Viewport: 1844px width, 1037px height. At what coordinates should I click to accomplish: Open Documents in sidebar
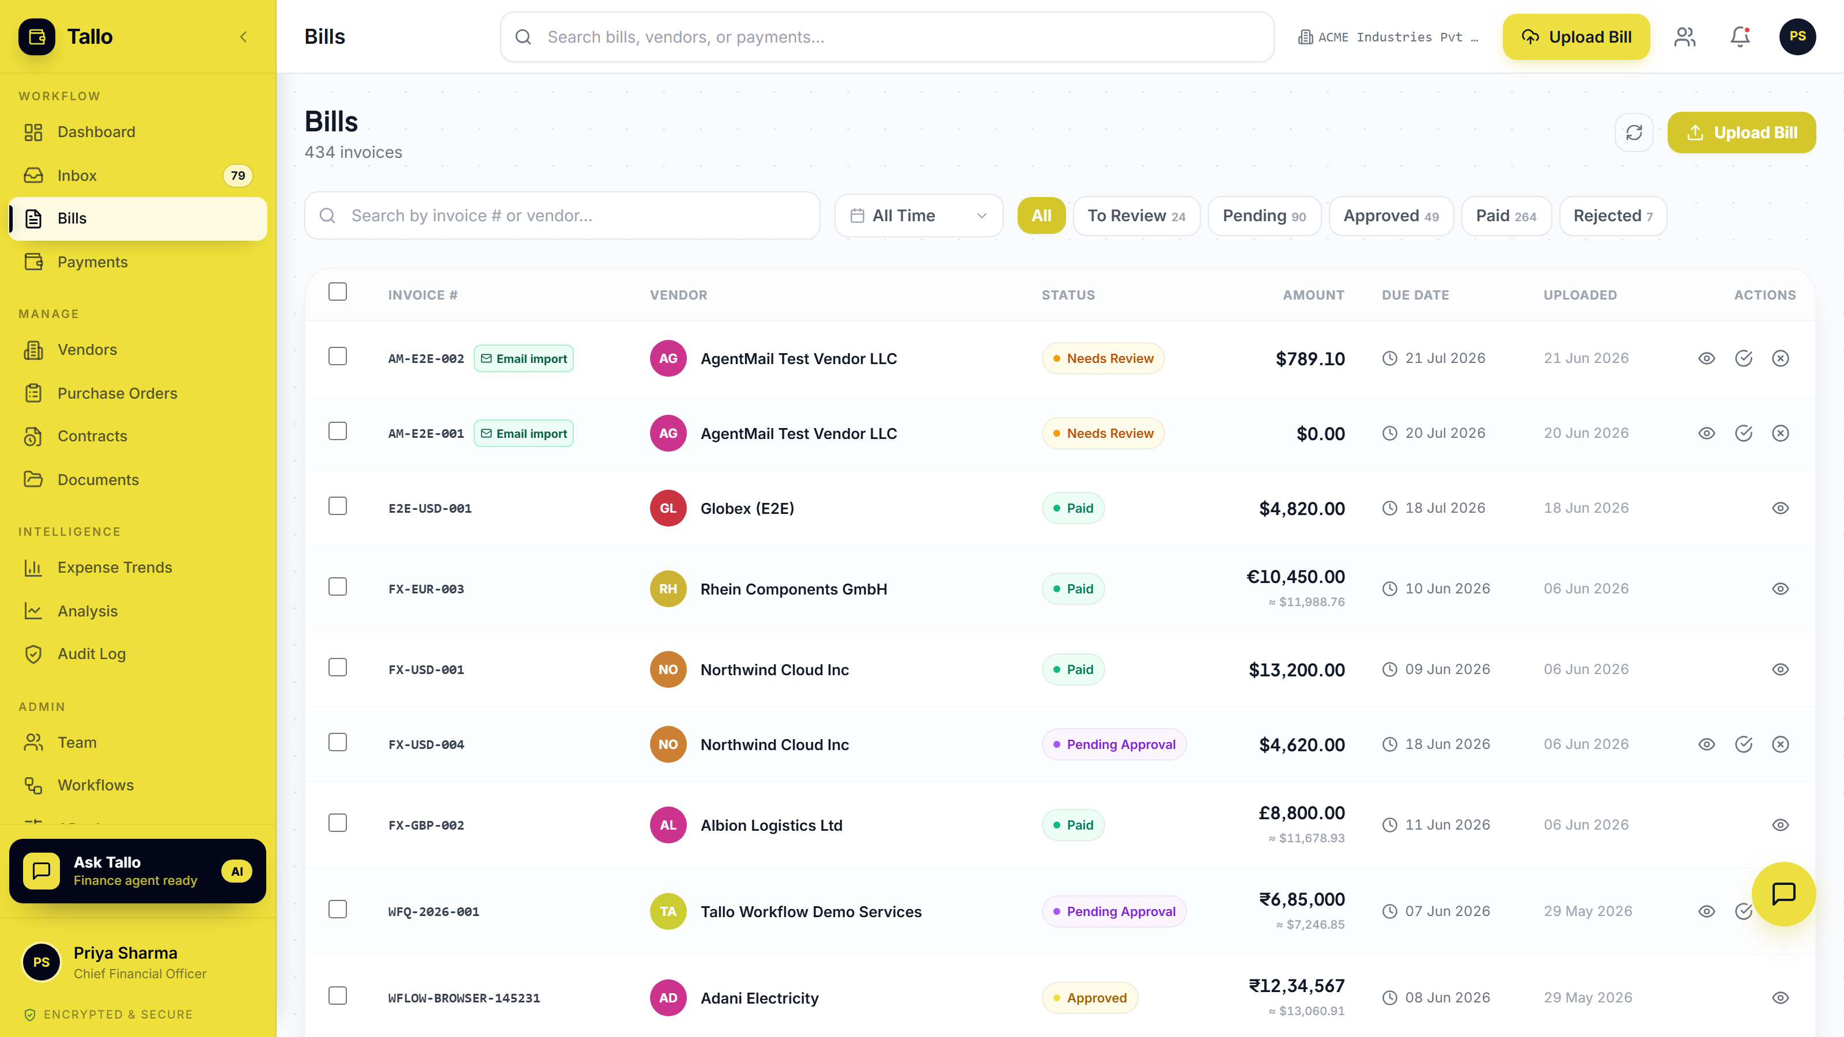pos(138,479)
